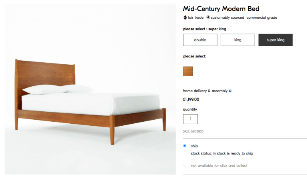
Task: Click the bed product image
Action: [90, 89]
